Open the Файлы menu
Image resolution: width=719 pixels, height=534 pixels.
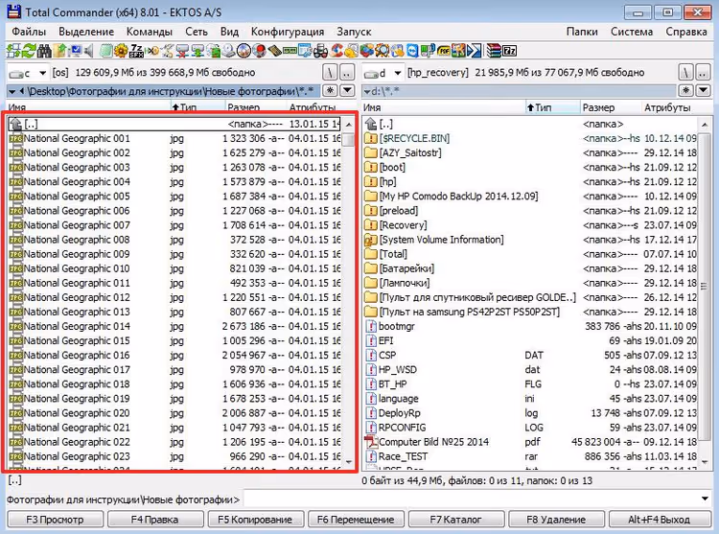[29, 32]
